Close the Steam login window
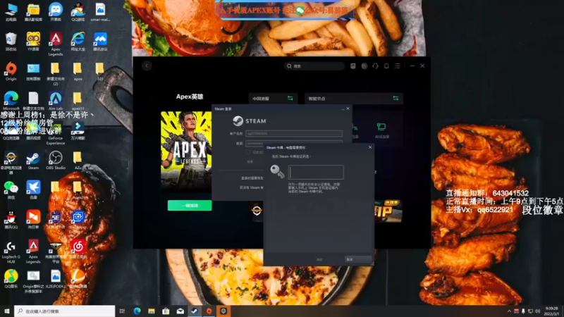 click(x=348, y=108)
